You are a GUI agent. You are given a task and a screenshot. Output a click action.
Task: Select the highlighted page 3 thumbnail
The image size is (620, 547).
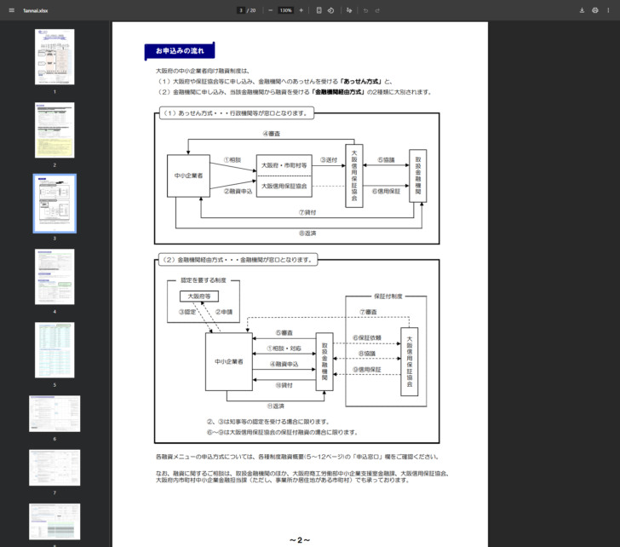point(55,204)
